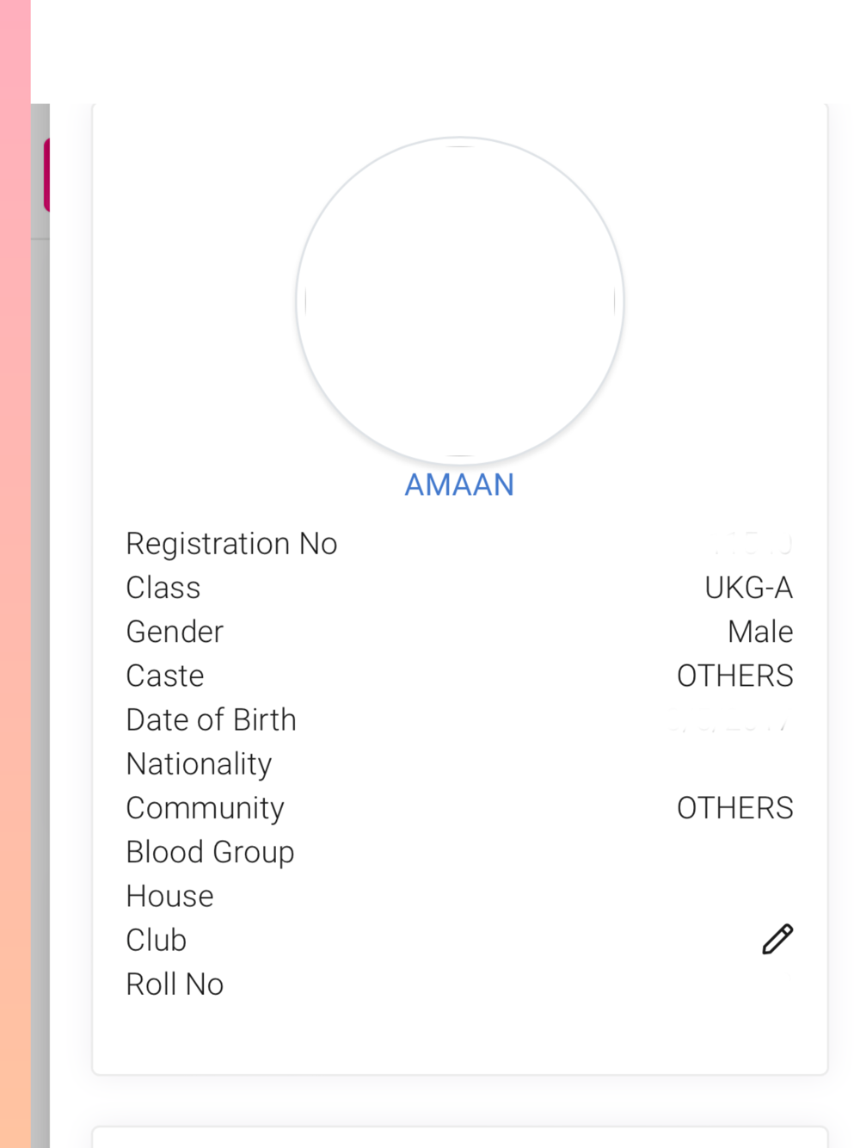Click the Nationality label
860x1148 pixels.
coord(199,764)
